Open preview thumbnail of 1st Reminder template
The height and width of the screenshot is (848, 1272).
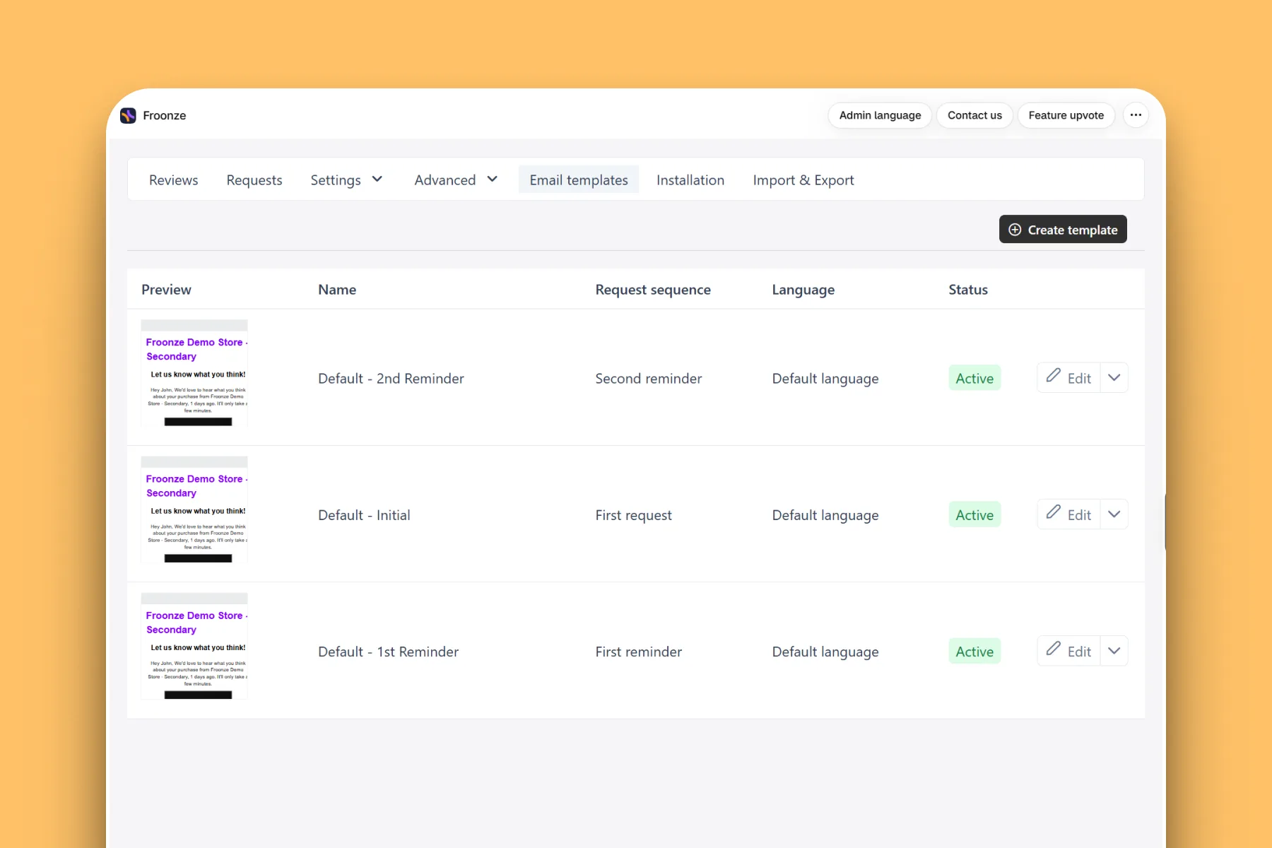tap(194, 646)
